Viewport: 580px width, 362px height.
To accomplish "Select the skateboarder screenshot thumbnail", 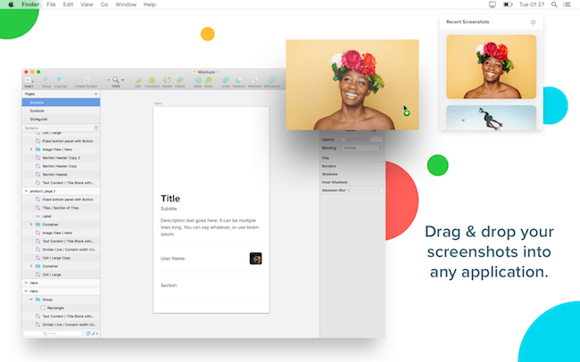I will [x=492, y=118].
